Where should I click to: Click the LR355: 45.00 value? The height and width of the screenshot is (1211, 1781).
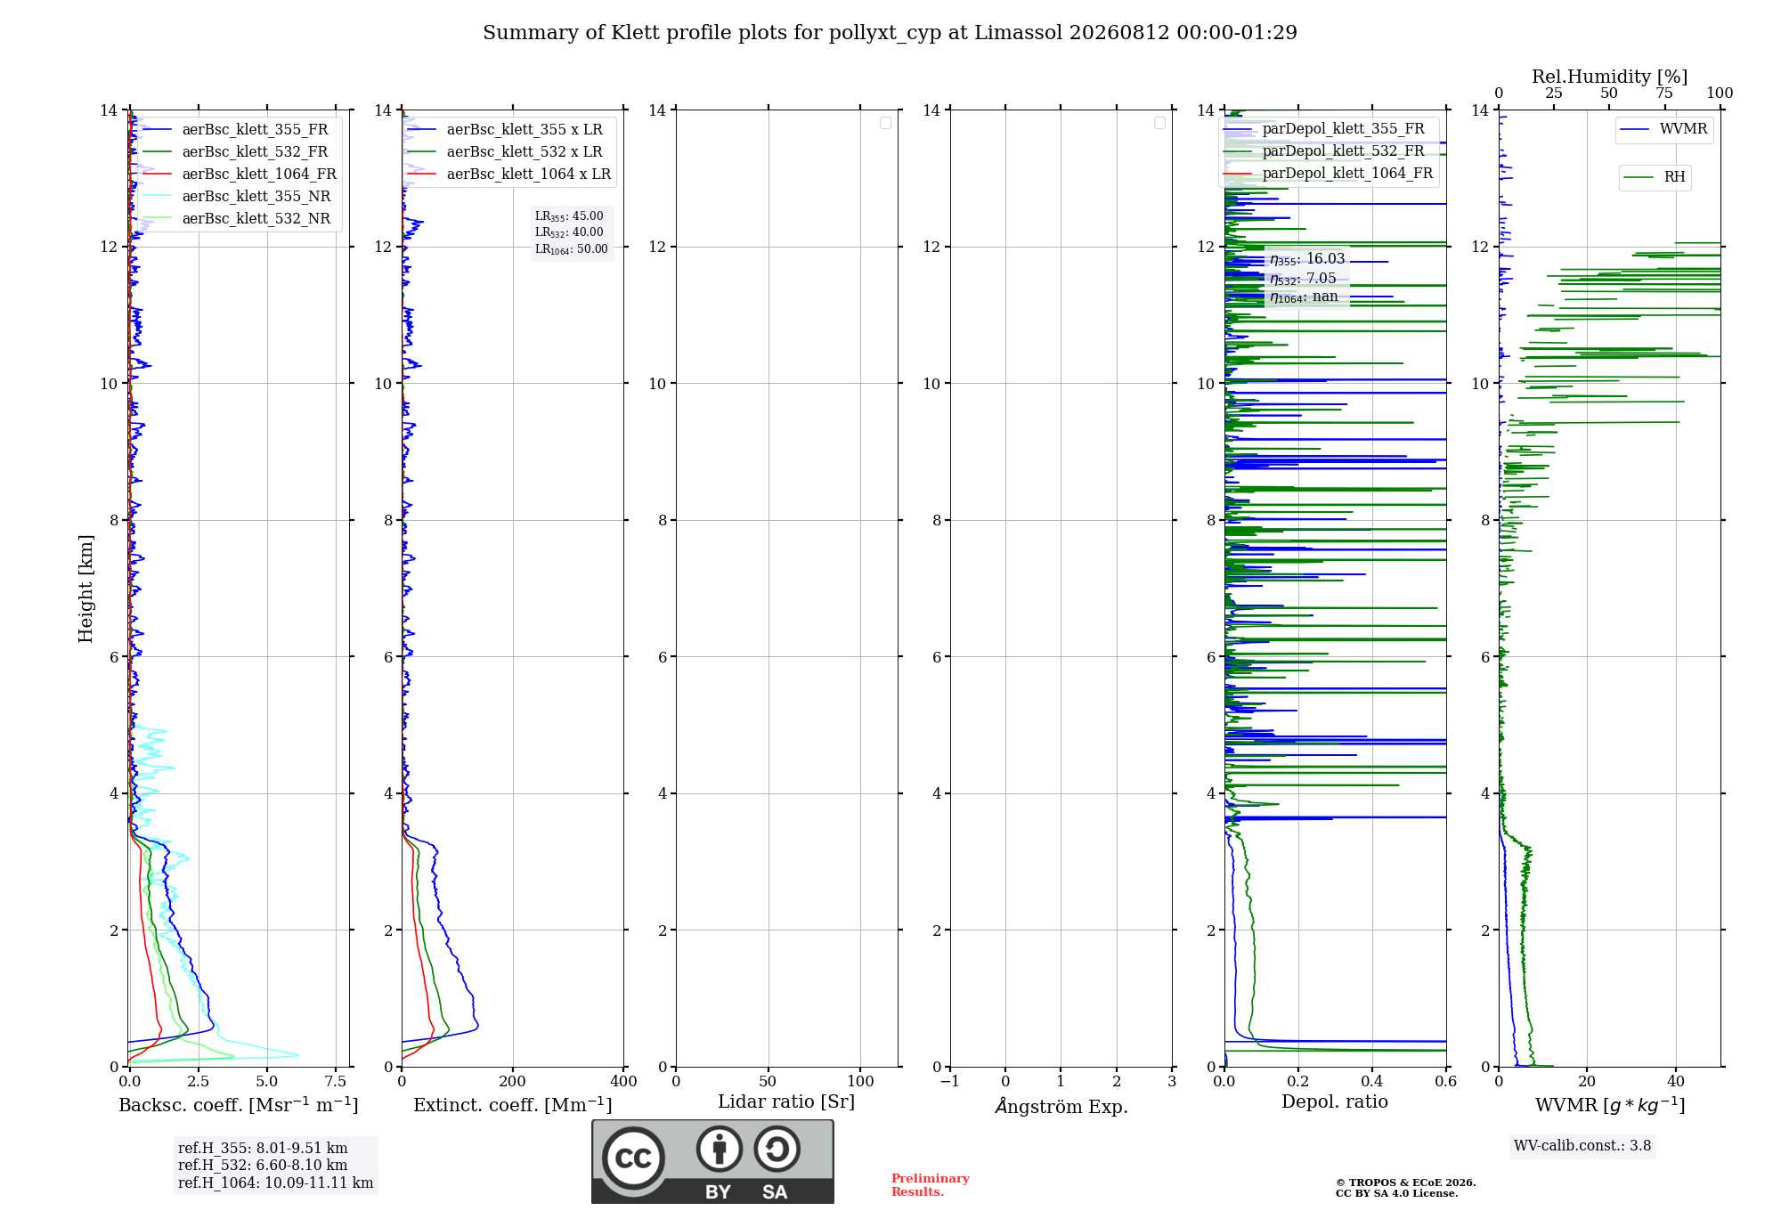click(x=569, y=216)
